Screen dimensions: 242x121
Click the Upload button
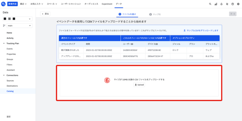point(139,85)
